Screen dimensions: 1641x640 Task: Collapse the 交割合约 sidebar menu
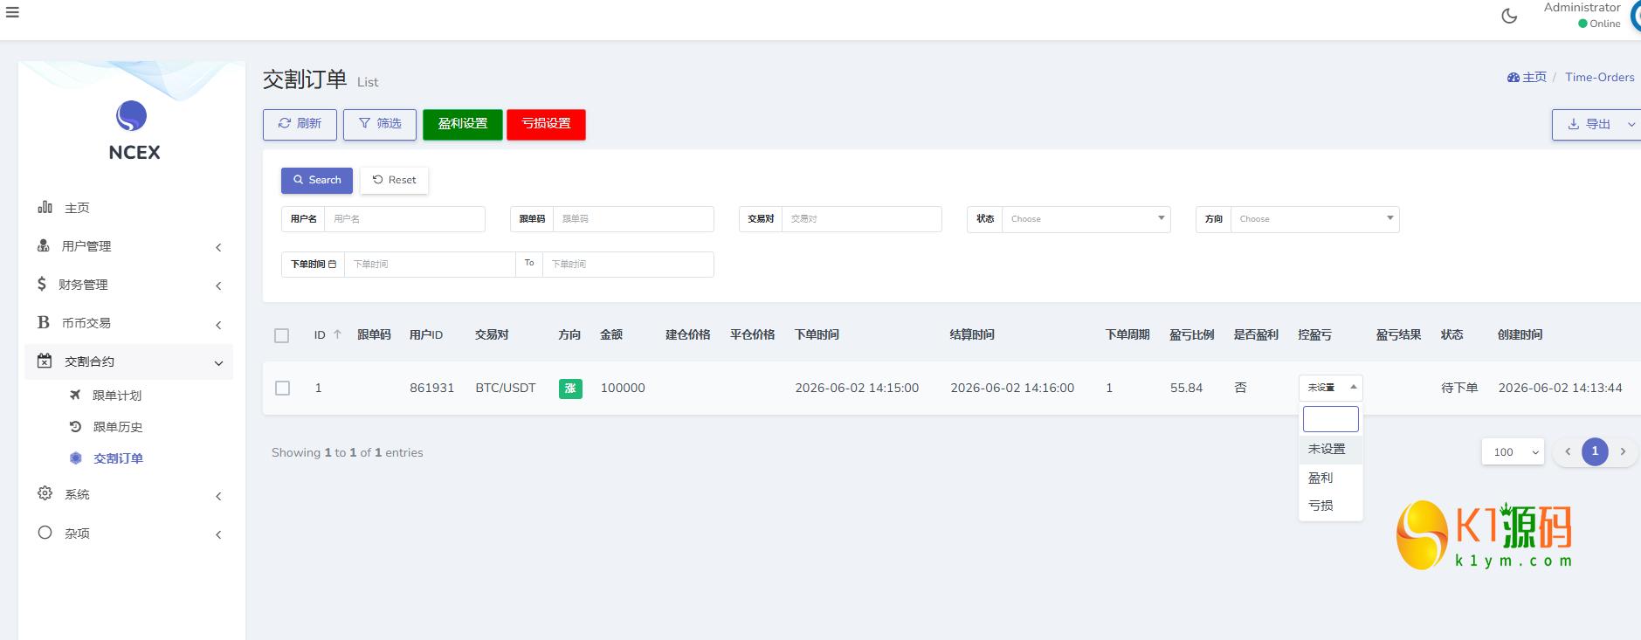point(129,361)
